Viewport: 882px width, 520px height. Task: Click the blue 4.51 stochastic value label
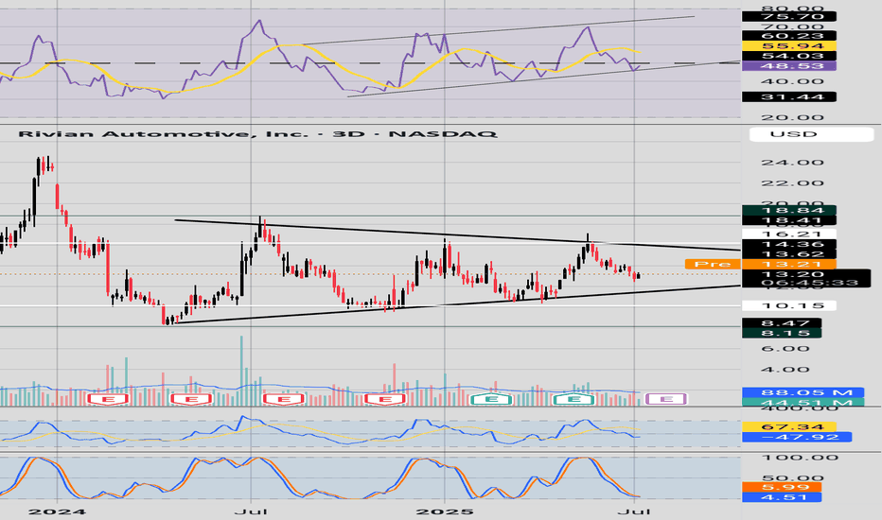point(782,497)
